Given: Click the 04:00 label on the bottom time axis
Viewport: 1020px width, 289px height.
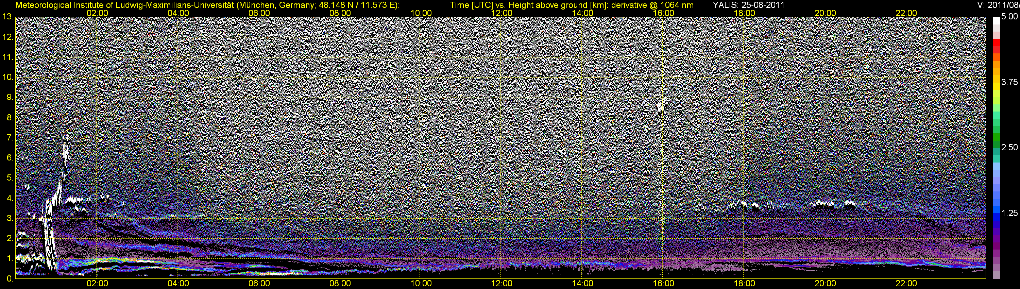Looking at the screenshot, I should point(178,284).
